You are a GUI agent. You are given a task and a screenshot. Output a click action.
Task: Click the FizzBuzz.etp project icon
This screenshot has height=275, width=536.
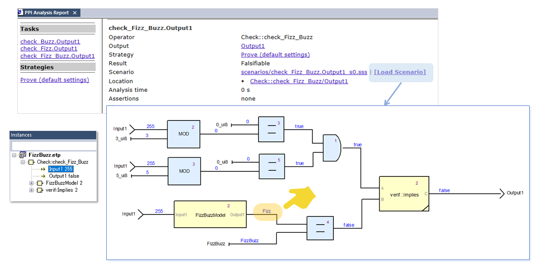click(x=23, y=155)
